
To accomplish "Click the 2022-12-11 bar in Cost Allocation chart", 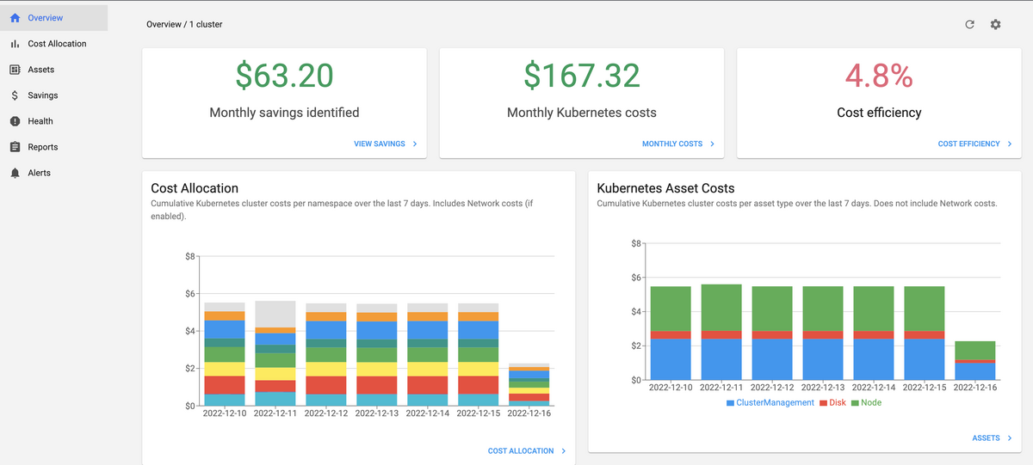I will coord(275,353).
